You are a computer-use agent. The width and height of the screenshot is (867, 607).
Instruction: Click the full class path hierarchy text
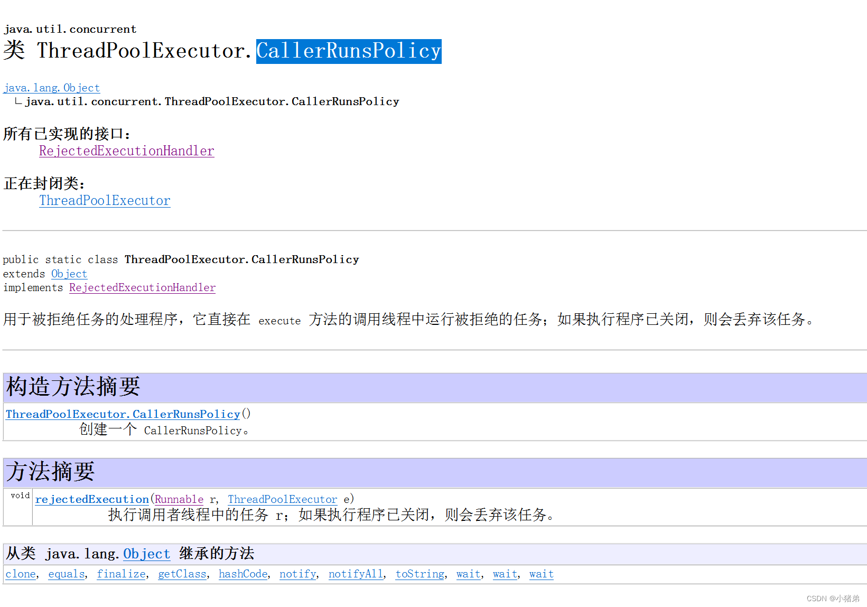(x=212, y=101)
